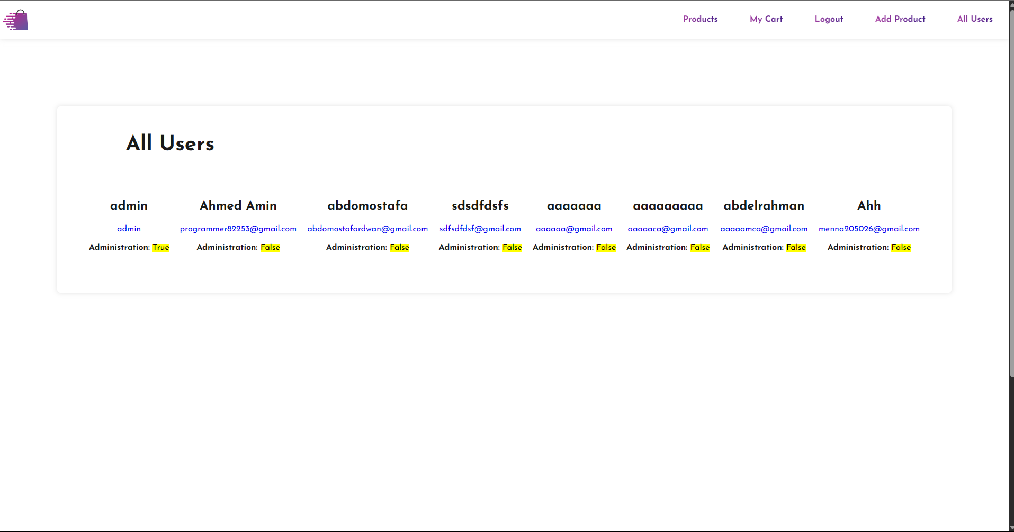Click the aaaaamca@gmail.com email link
The height and width of the screenshot is (532, 1014).
764,229
